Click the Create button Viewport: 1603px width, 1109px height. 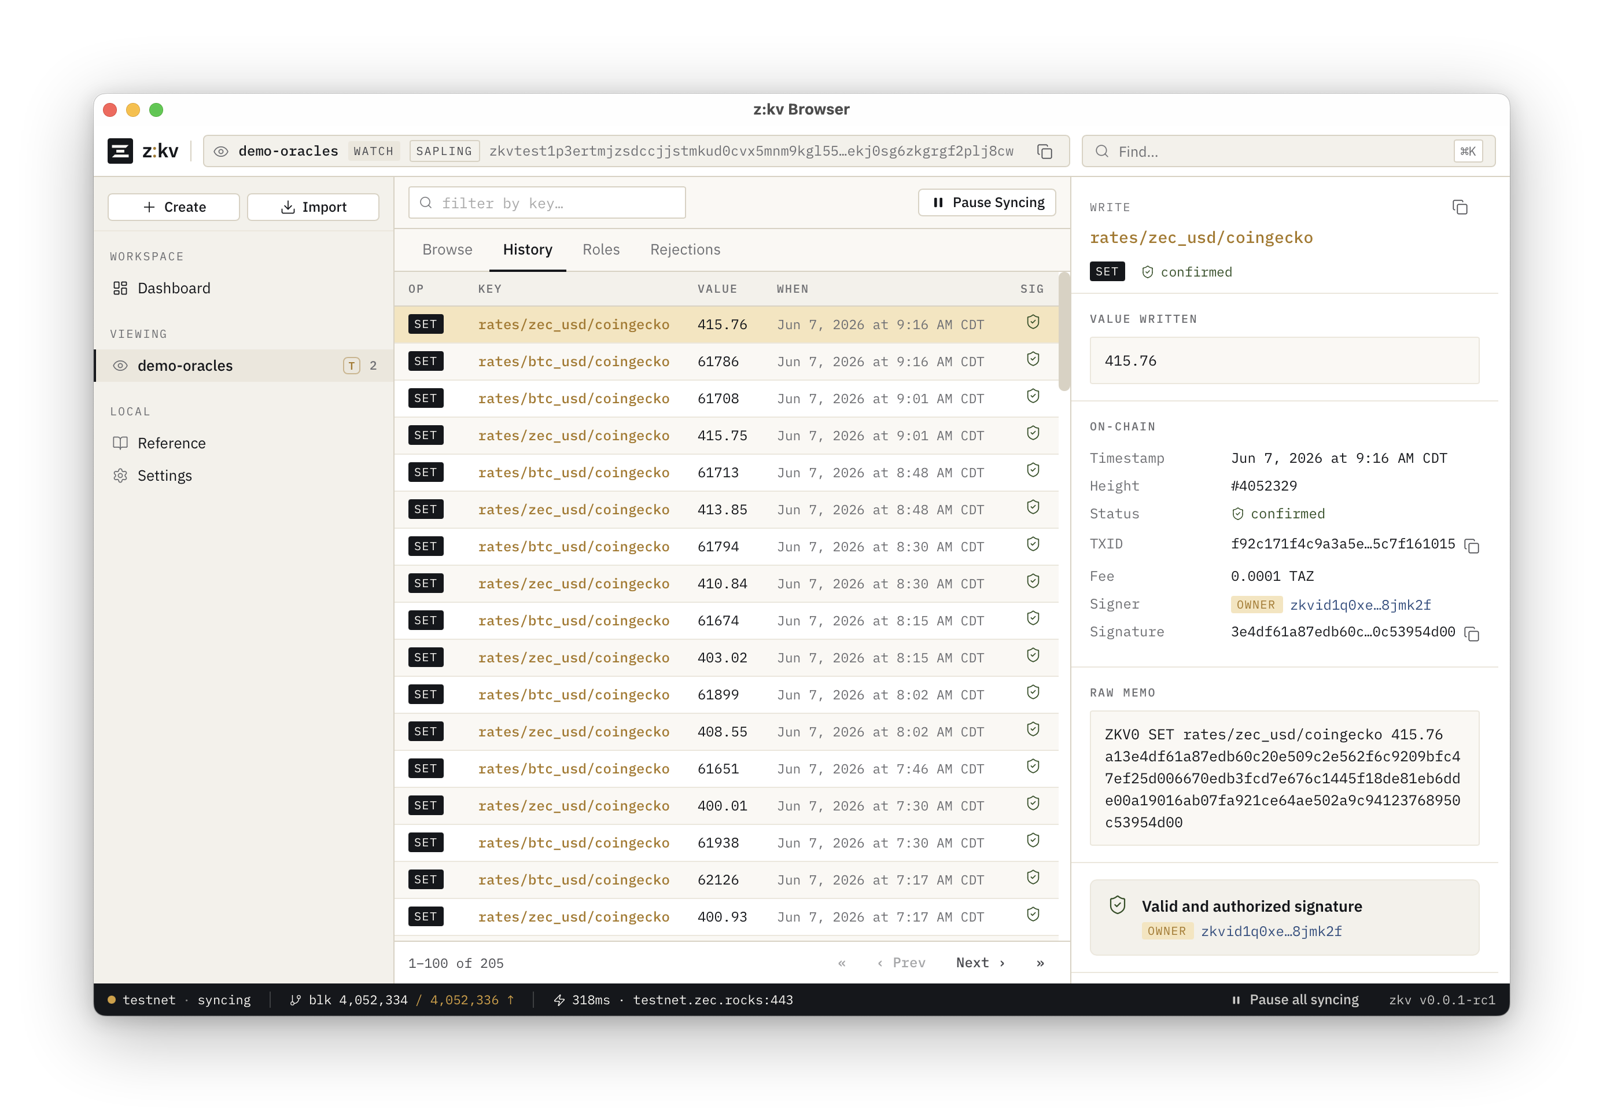174,207
